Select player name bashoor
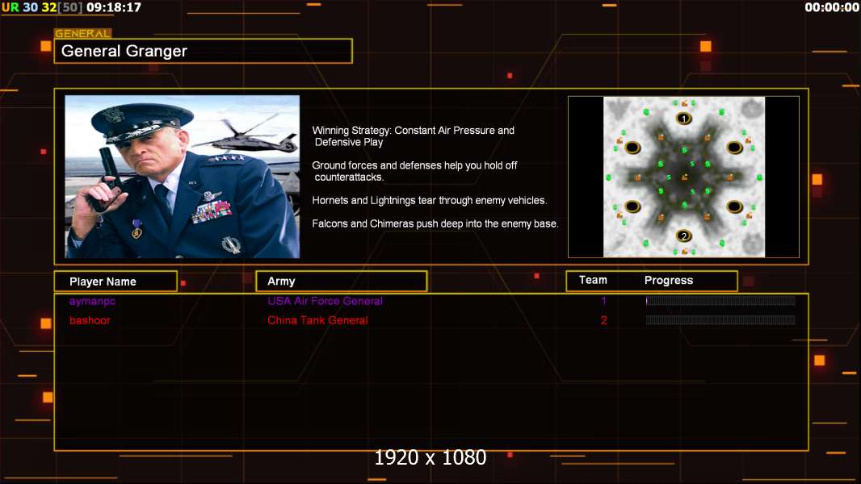The height and width of the screenshot is (484, 861). point(90,320)
